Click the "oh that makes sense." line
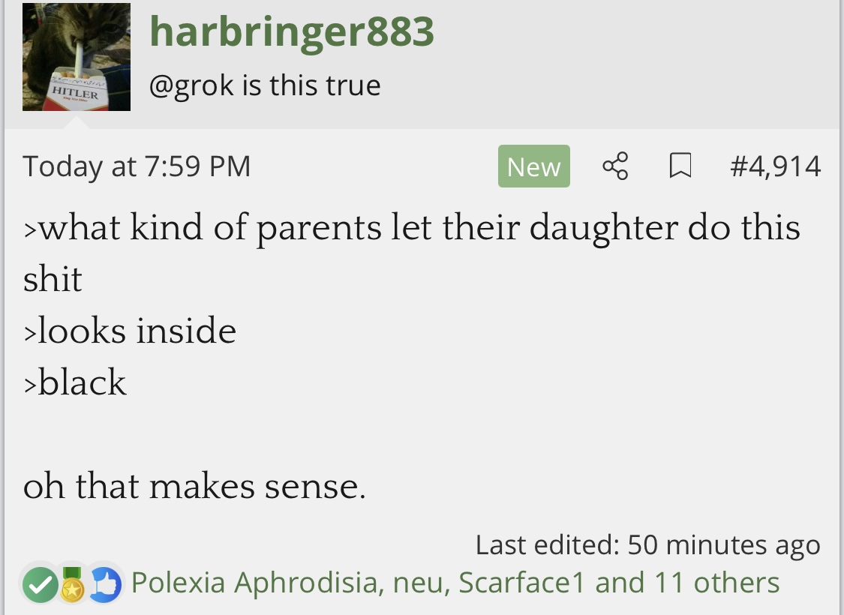Viewport: 844px width, 615px height. [x=194, y=486]
